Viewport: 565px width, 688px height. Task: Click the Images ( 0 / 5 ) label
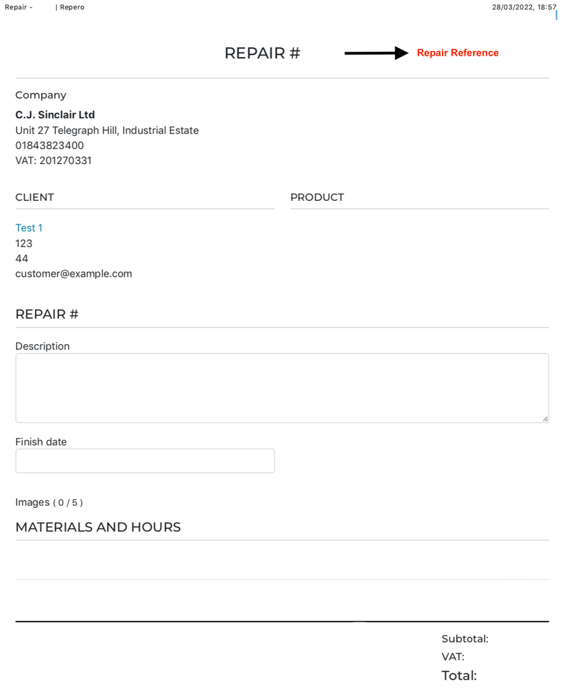(x=49, y=503)
